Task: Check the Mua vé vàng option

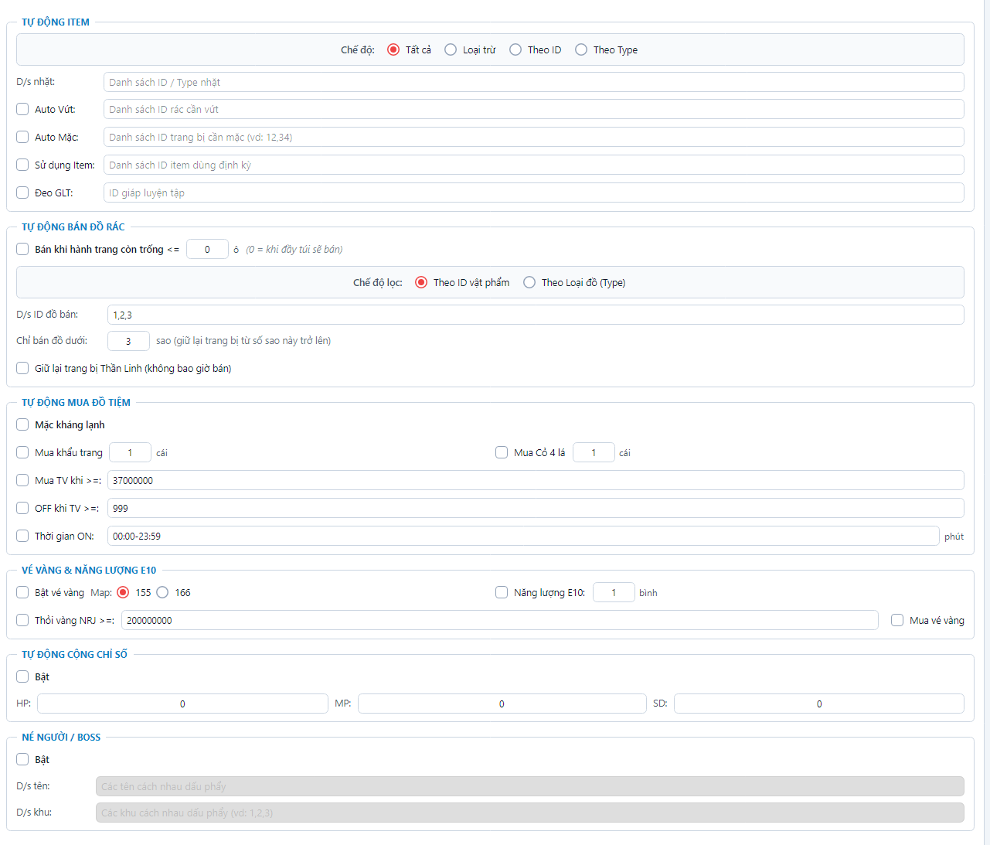Action: click(x=897, y=620)
